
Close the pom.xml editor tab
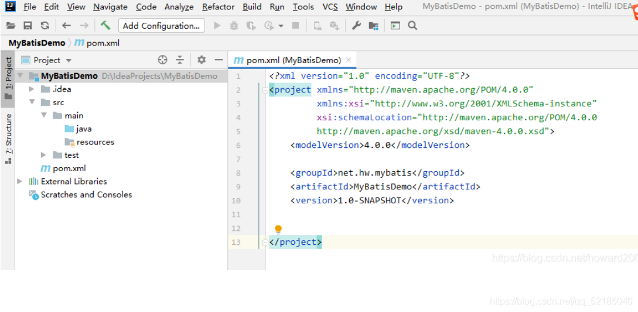click(349, 60)
